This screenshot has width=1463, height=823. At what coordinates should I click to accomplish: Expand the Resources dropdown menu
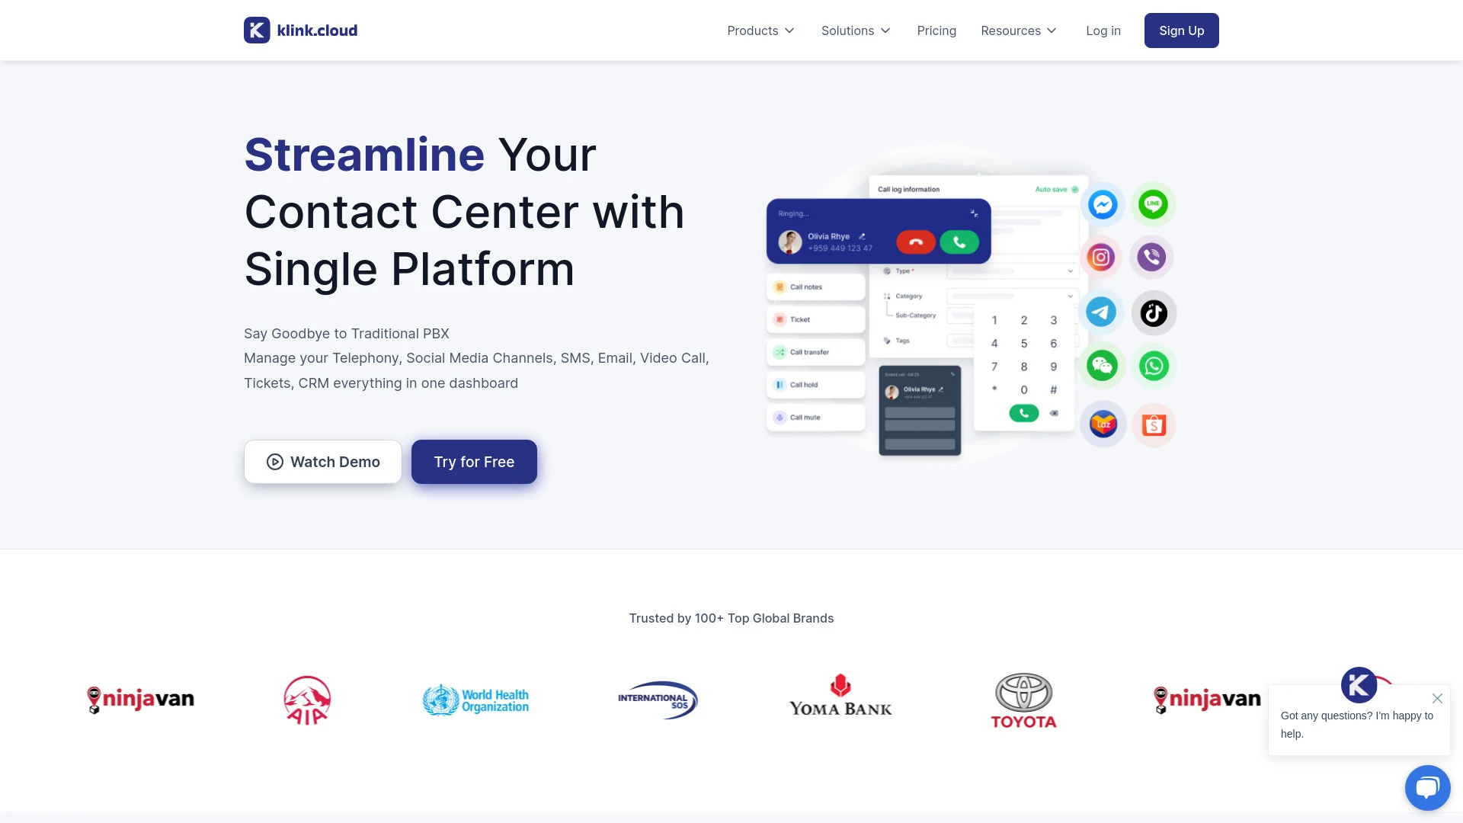[x=1018, y=30]
